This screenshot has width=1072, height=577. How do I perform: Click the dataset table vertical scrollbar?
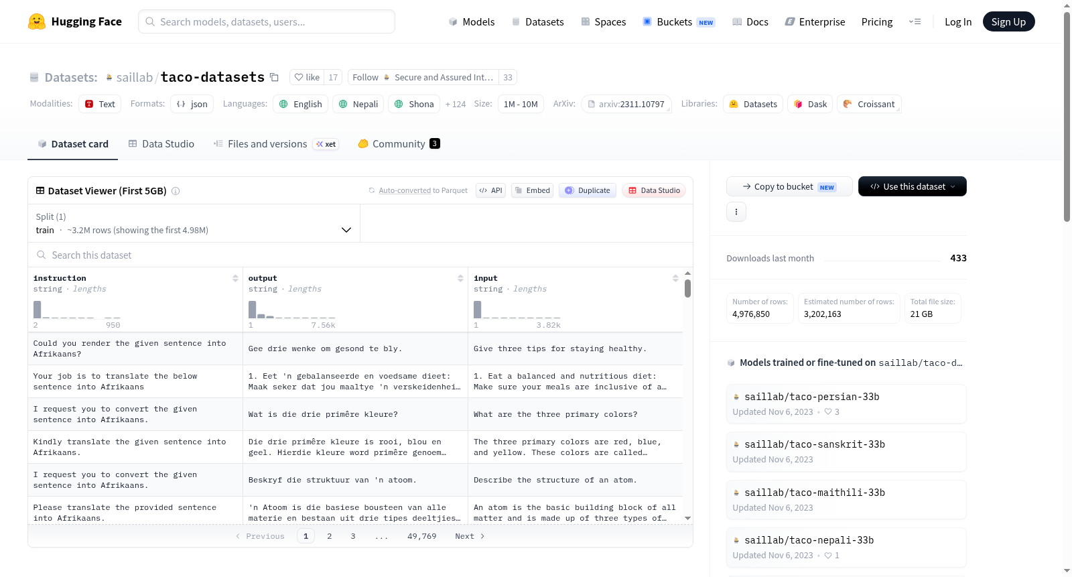[687, 288]
